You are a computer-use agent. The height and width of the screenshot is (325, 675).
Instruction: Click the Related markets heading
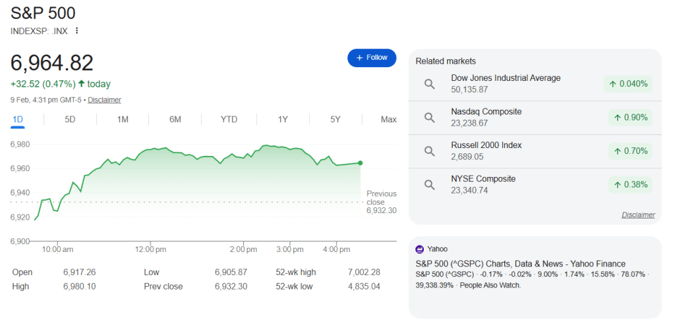tap(446, 61)
